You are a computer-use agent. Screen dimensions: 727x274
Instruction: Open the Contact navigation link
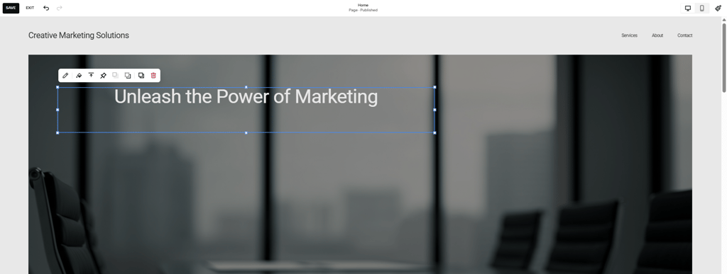[685, 35]
